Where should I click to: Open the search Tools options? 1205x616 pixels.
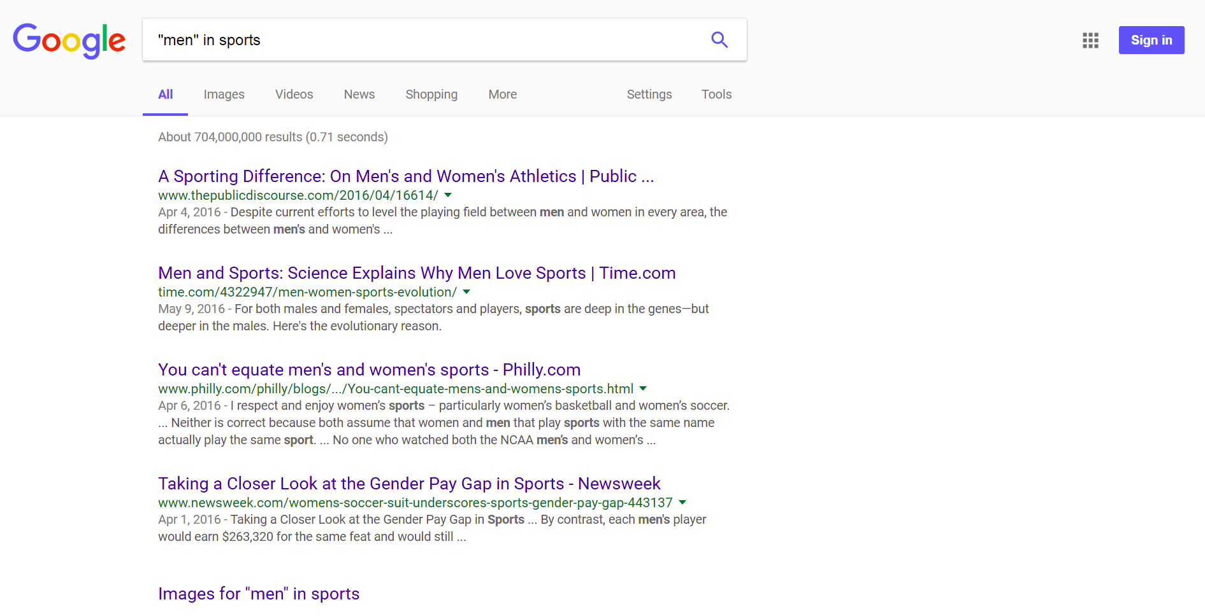pos(716,94)
